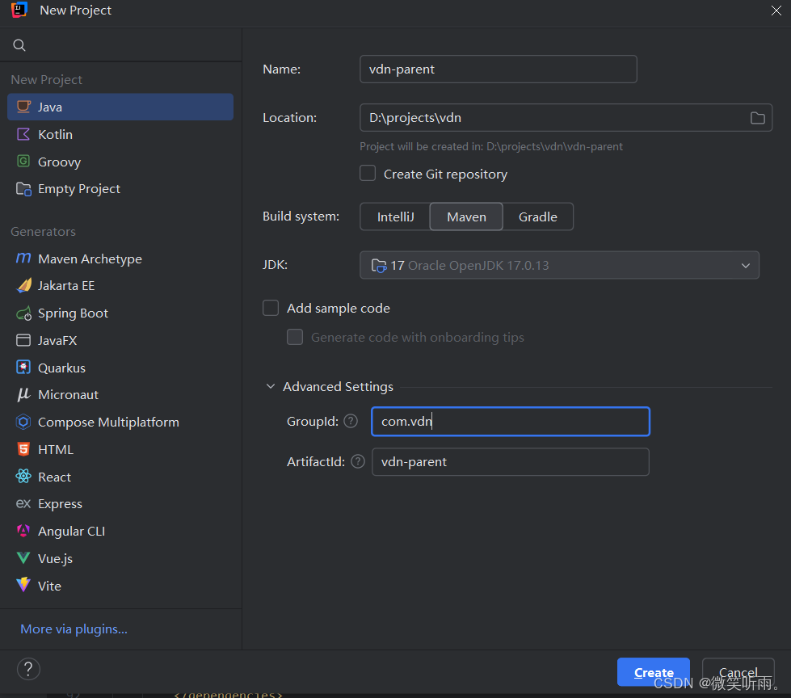
Task: Open Maven Archetype generator
Action: click(x=120, y=259)
